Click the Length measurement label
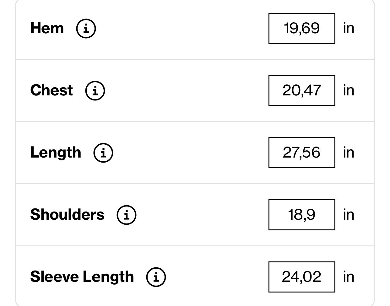This screenshot has width=390, height=306. coord(56,153)
